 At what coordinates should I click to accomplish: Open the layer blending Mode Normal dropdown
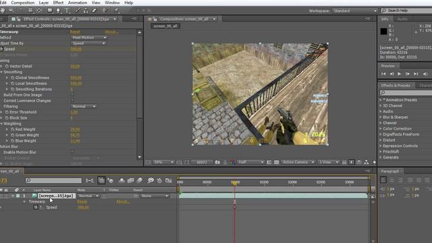pos(88,196)
